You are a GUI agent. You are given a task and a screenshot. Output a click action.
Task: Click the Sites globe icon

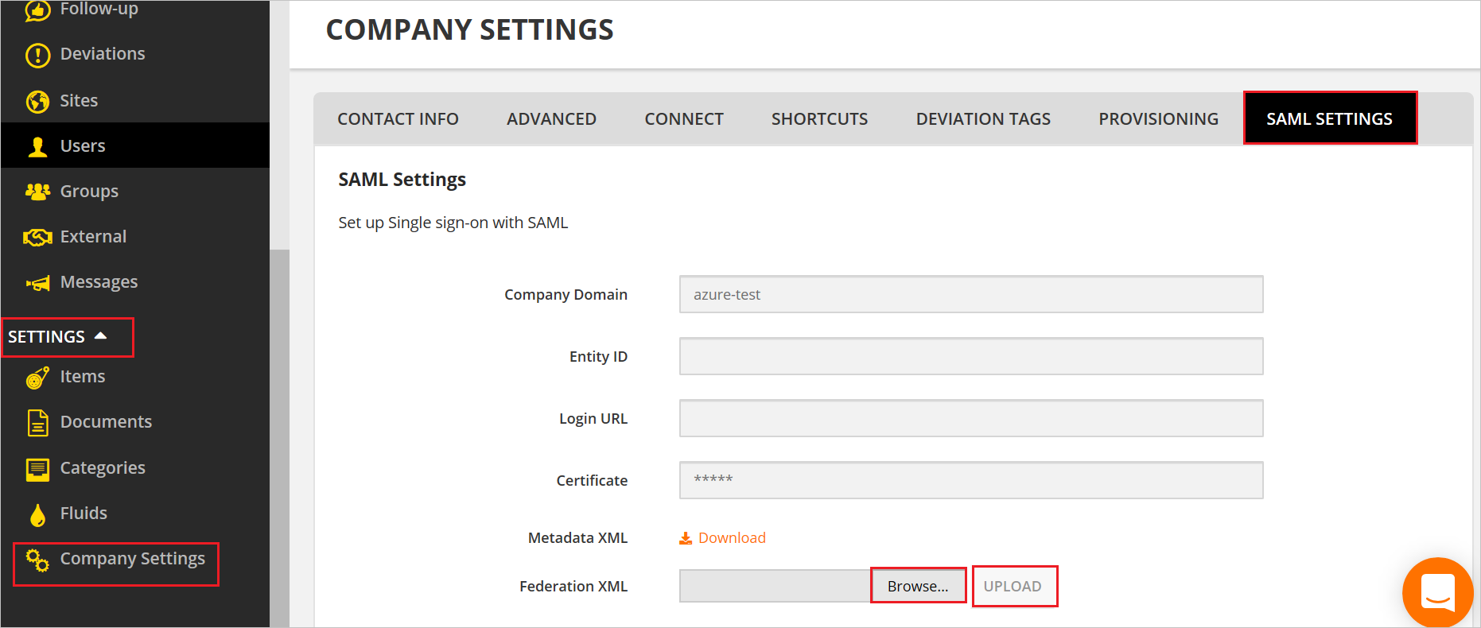point(37,101)
